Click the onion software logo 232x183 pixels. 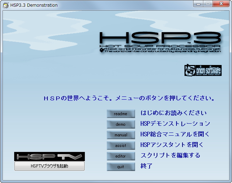click(x=203, y=70)
